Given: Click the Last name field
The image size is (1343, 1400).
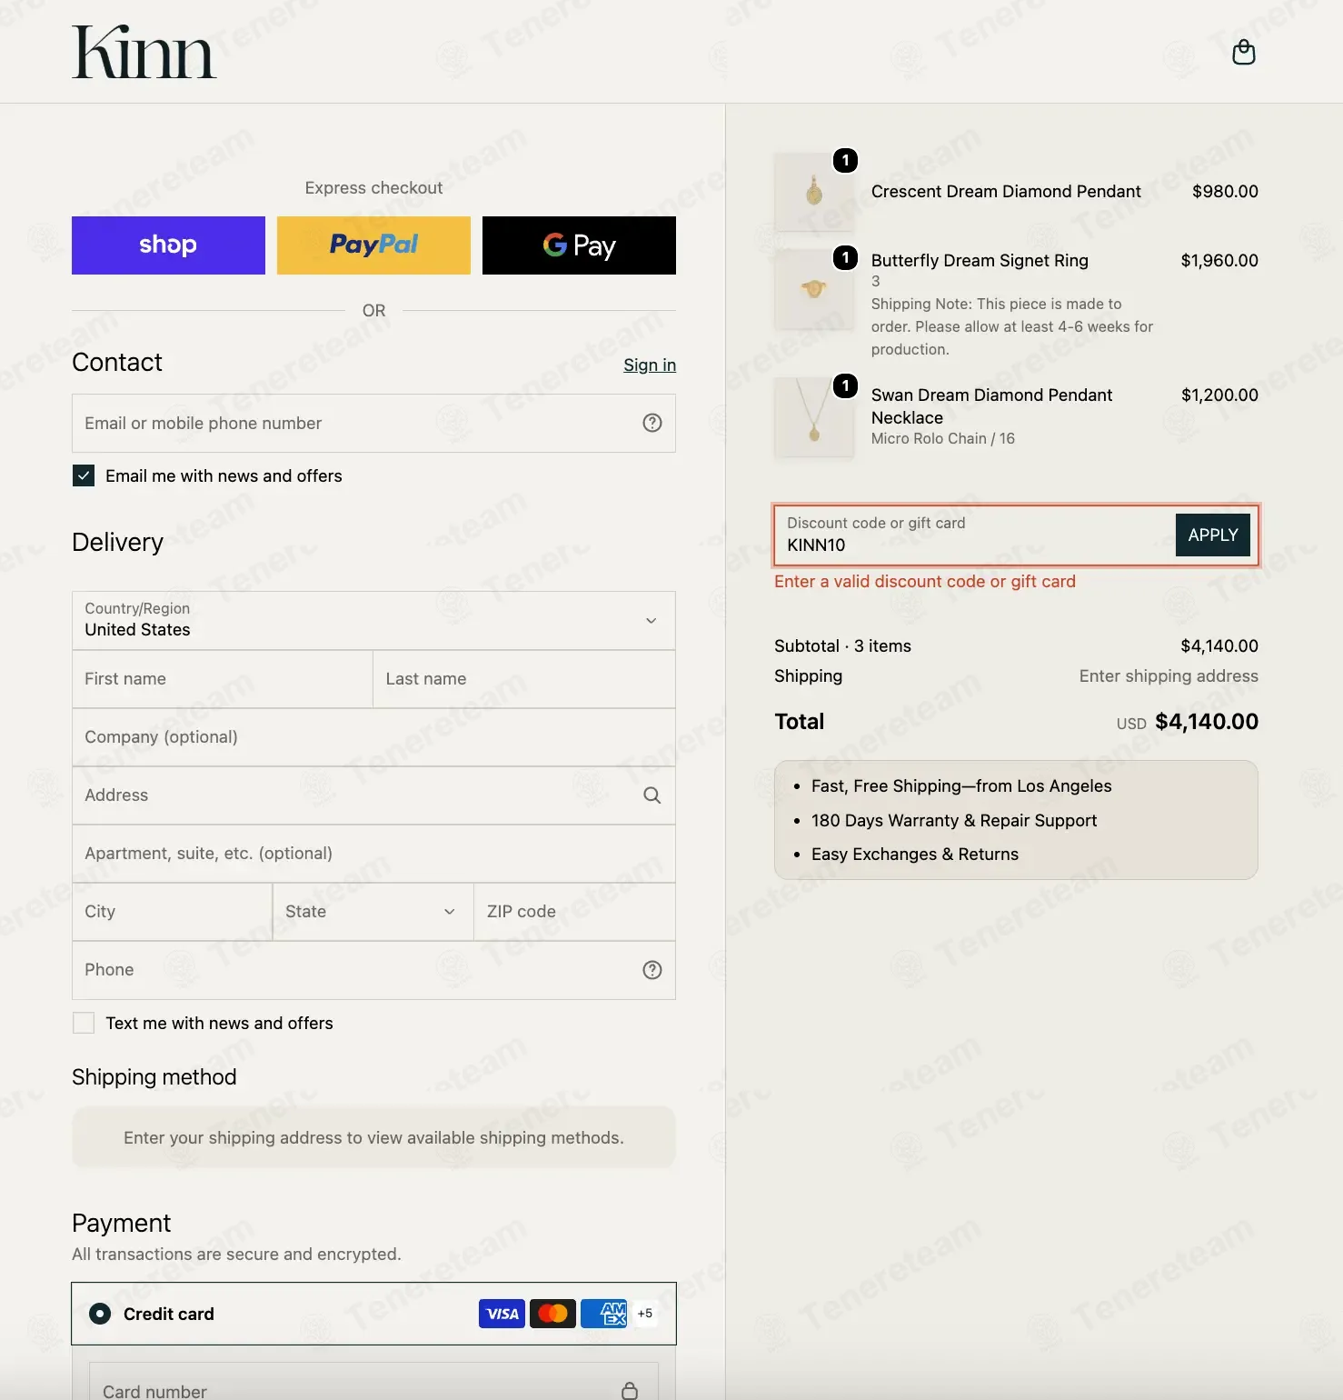Looking at the screenshot, I should tap(524, 679).
